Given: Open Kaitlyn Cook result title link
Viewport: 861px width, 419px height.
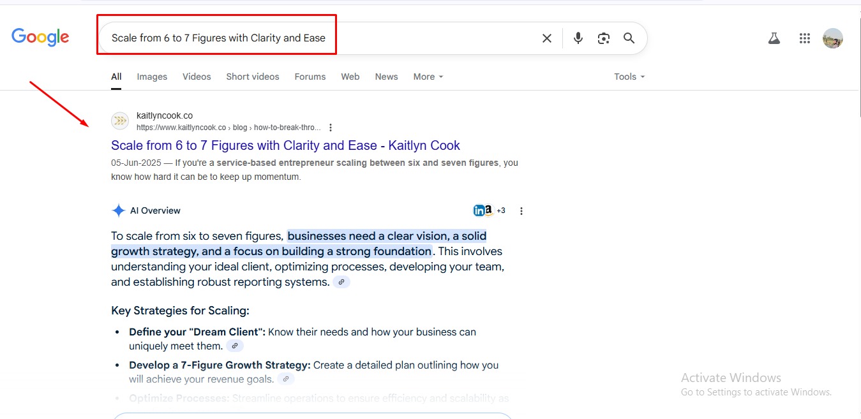Looking at the screenshot, I should [x=285, y=145].
